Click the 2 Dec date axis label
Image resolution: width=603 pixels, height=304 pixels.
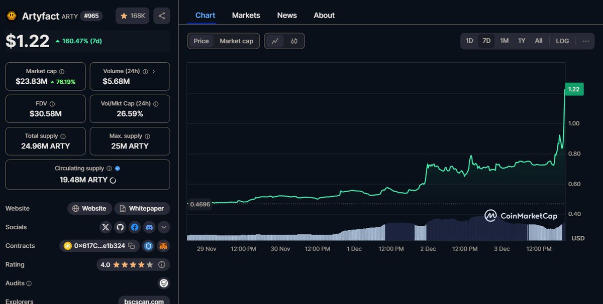pyautogui.click(x=428, y=249)
